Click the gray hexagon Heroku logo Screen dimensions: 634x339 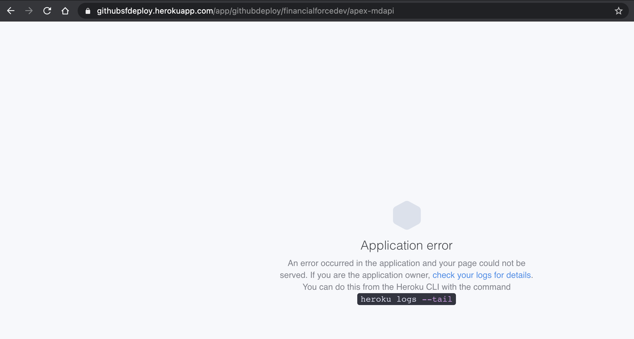point(407,215)
